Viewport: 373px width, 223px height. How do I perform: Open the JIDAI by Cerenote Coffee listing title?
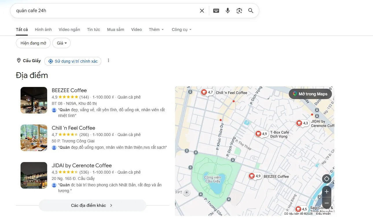click(82, 166)
